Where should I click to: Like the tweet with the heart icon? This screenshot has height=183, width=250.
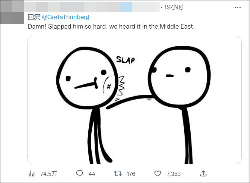pyautogui.click(x=158, y=174)
